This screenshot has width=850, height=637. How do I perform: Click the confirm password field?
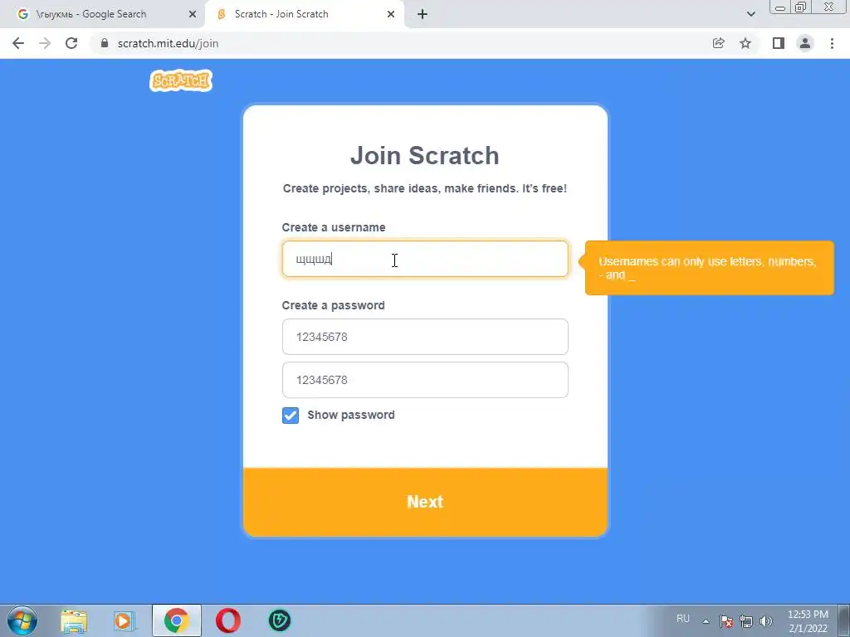coord(425,380)
